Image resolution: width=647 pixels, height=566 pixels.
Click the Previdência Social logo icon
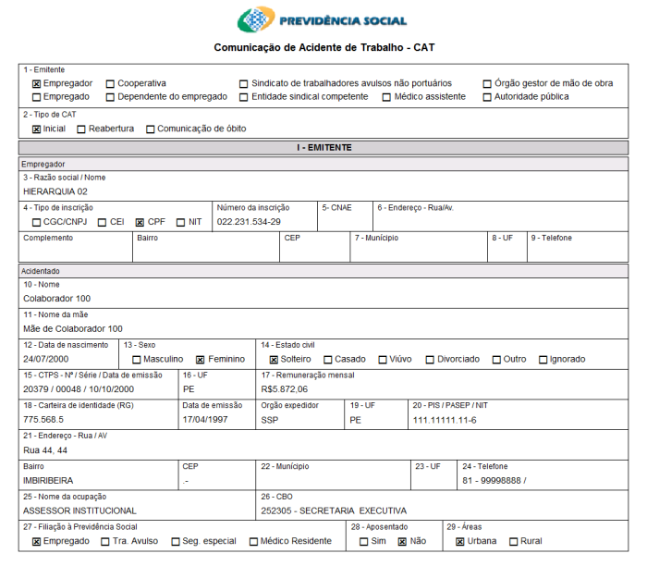click(256, 20)
